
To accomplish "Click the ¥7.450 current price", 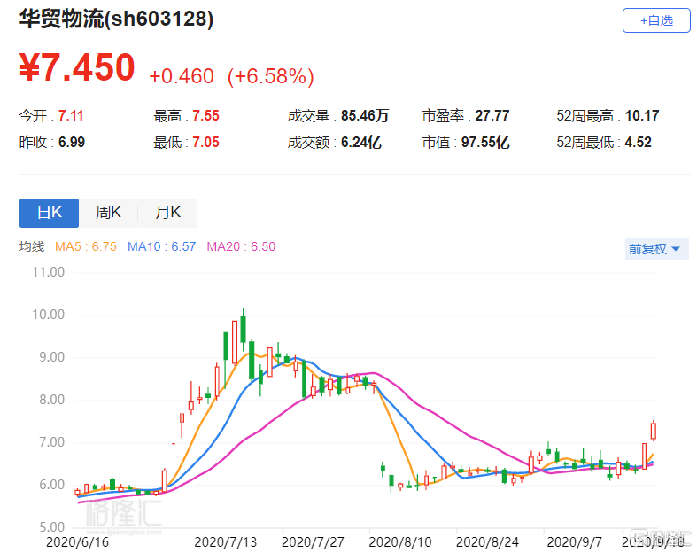I will [77, 67].
